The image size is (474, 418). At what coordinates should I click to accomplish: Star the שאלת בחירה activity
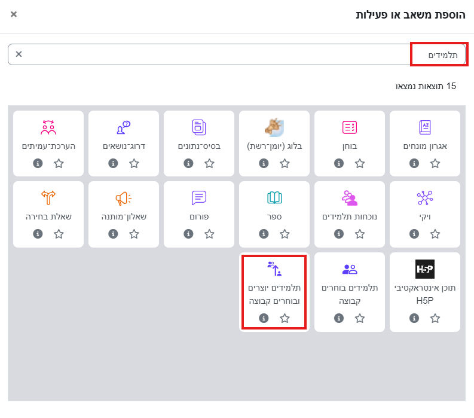tap(59, 234)
